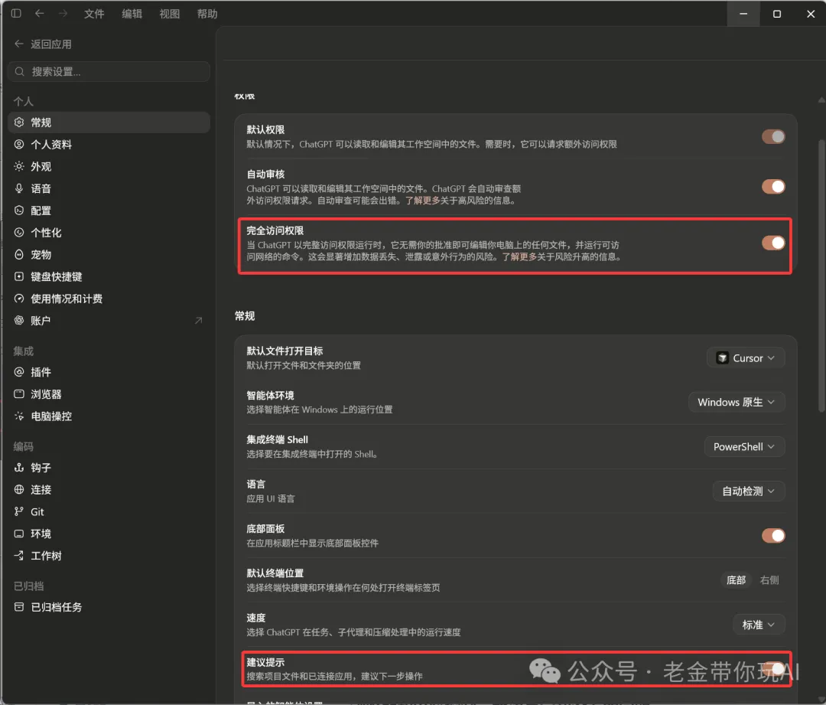The height and width of the screenshot is (705, 826).
Task: Click the gauge icon beside 使用情况和计费
Action: point(19,299)
